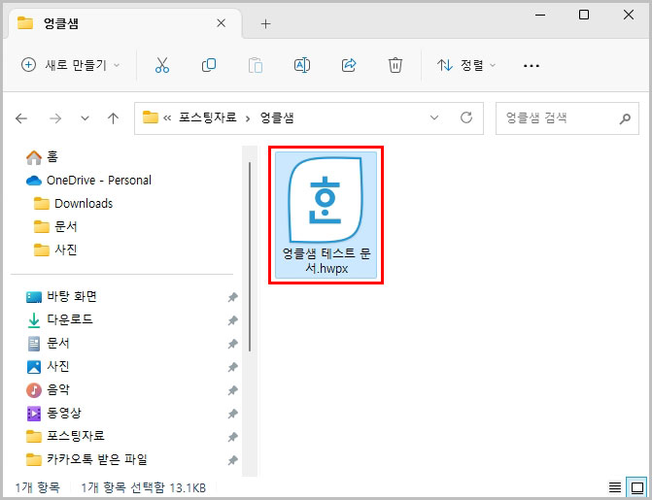Image resolution: width=652 pixels, height=500 pixels.
Task: Expand recent locations chevron
Action: click(85, 118)
